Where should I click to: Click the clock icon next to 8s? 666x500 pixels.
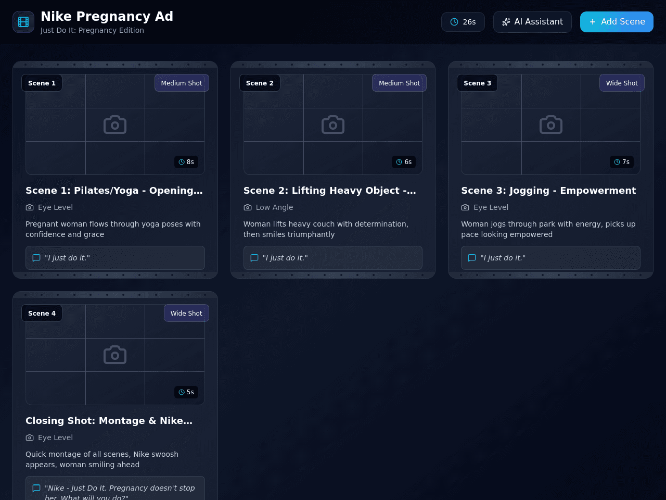[182, 162]
